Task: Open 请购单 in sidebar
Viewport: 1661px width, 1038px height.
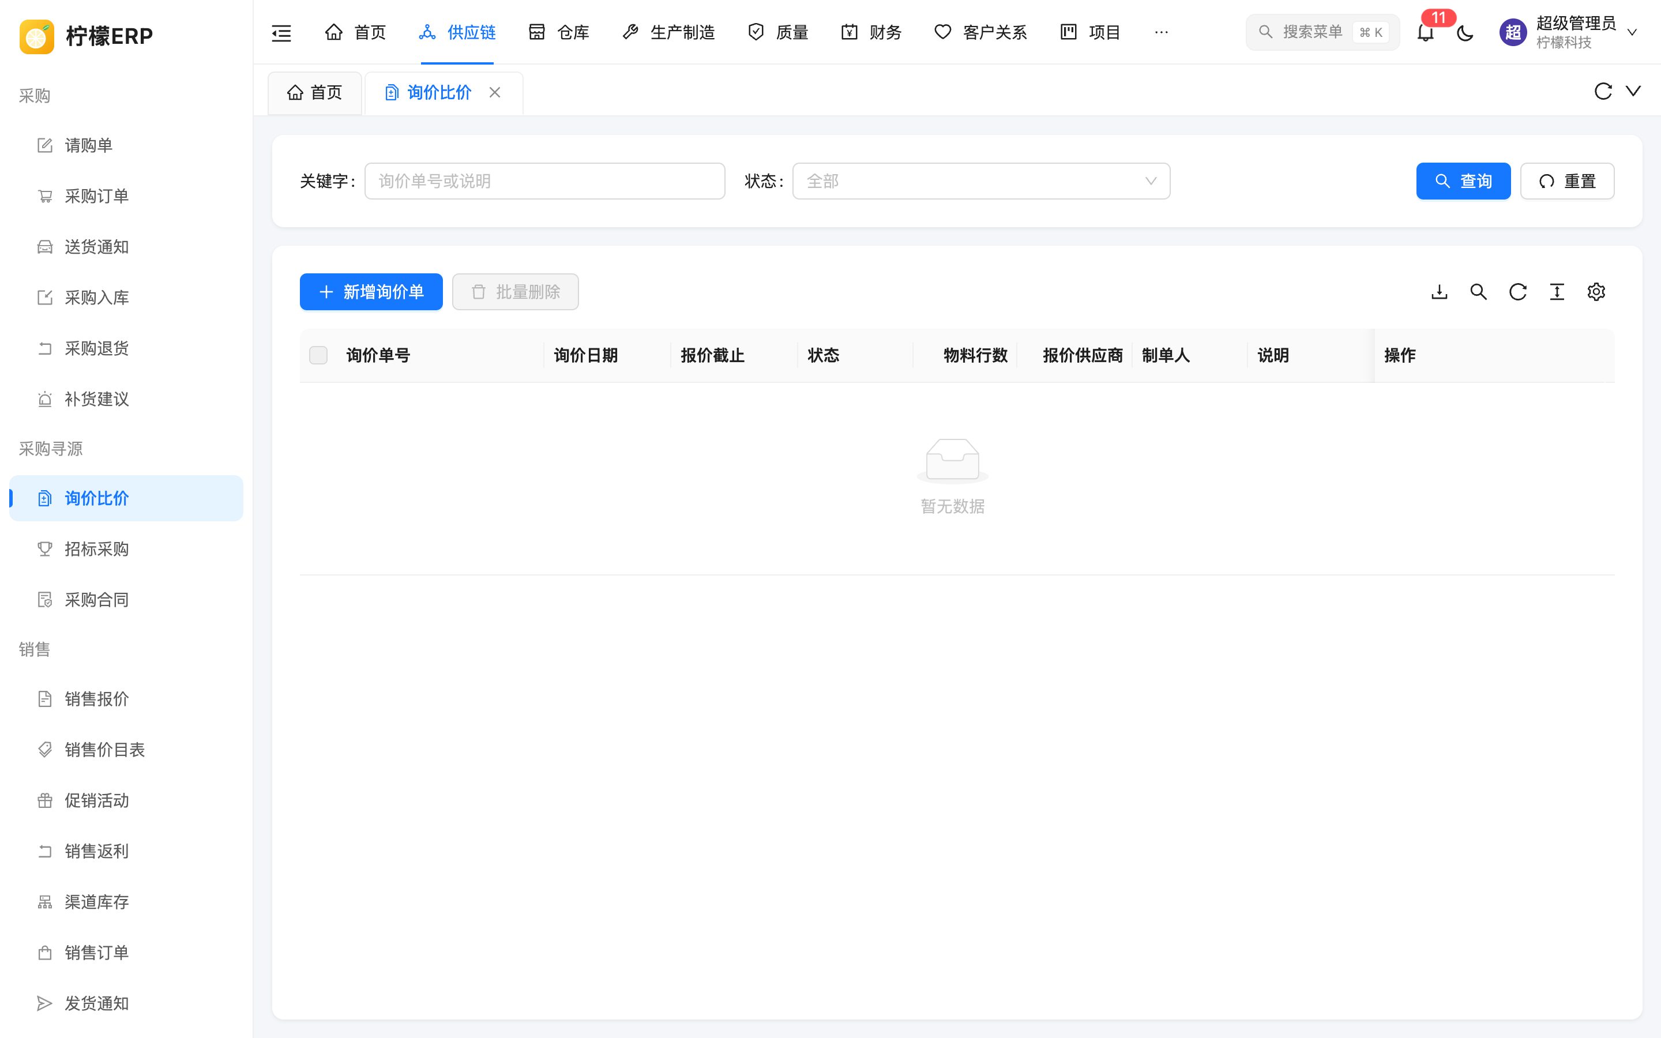Action: click(126, 145)
